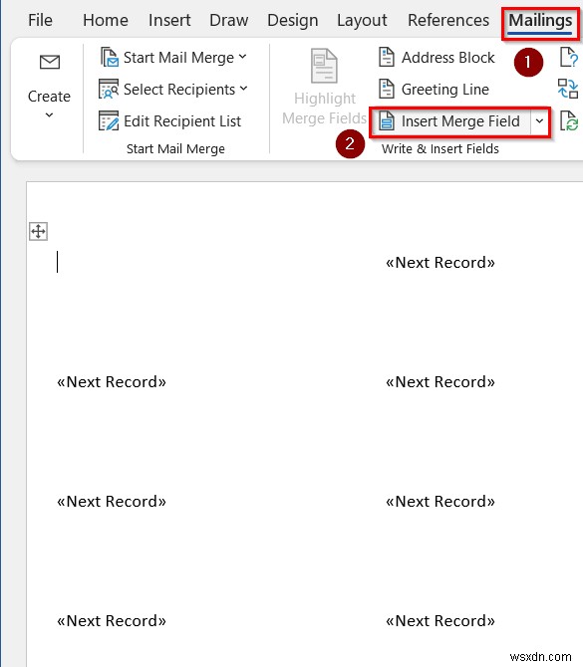Click Insert Merge Field label
The height and width of the screenshot is (667, 583).
pyautogui.click(x=460, y=121)
